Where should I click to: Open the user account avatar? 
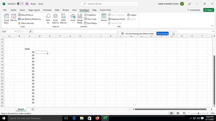[x=182, y=4]
